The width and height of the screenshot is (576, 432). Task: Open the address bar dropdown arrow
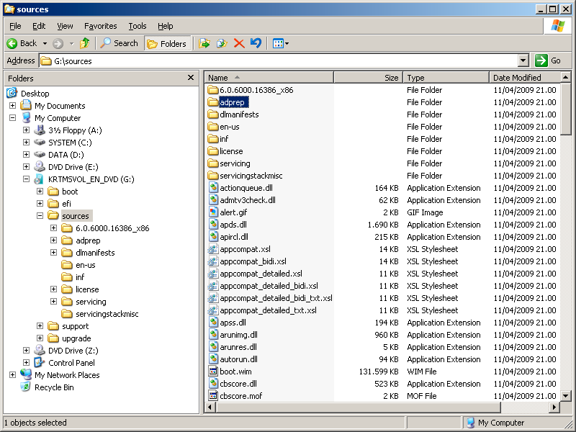523,60
